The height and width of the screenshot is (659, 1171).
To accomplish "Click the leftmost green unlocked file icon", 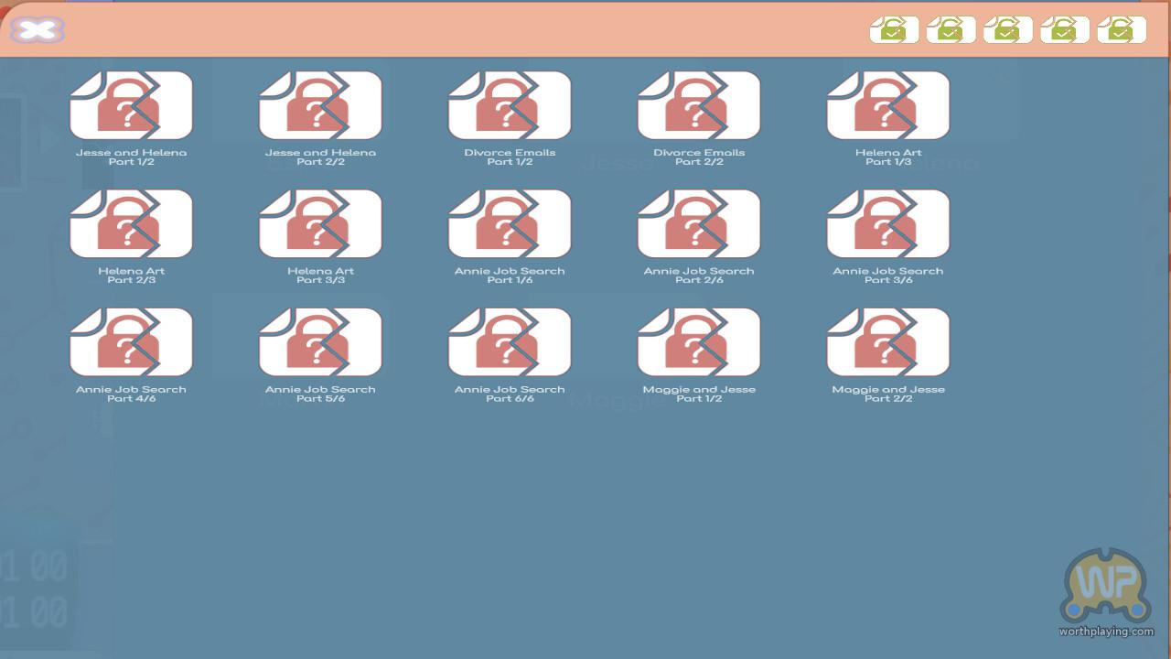I will tap(894, 29).
